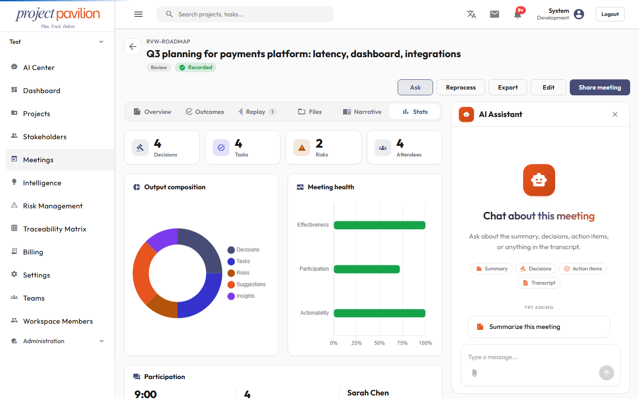Open Dashboard in the sidebar

[60, 90]
